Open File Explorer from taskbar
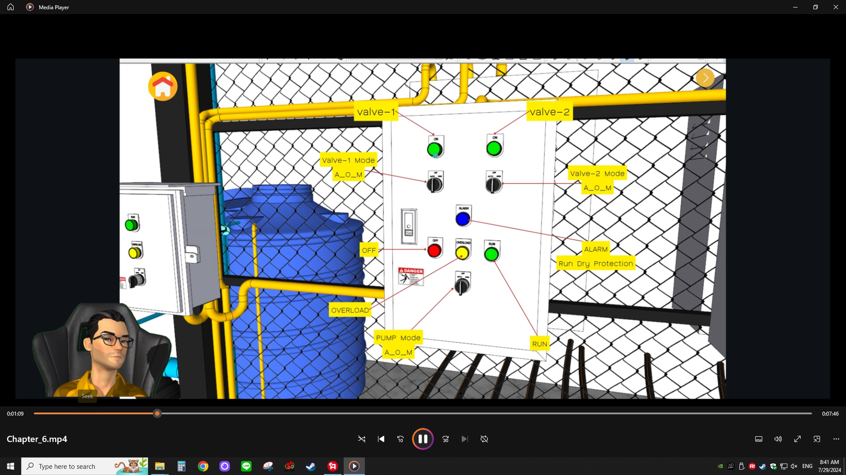846x475 pixels. click(160, 466)
